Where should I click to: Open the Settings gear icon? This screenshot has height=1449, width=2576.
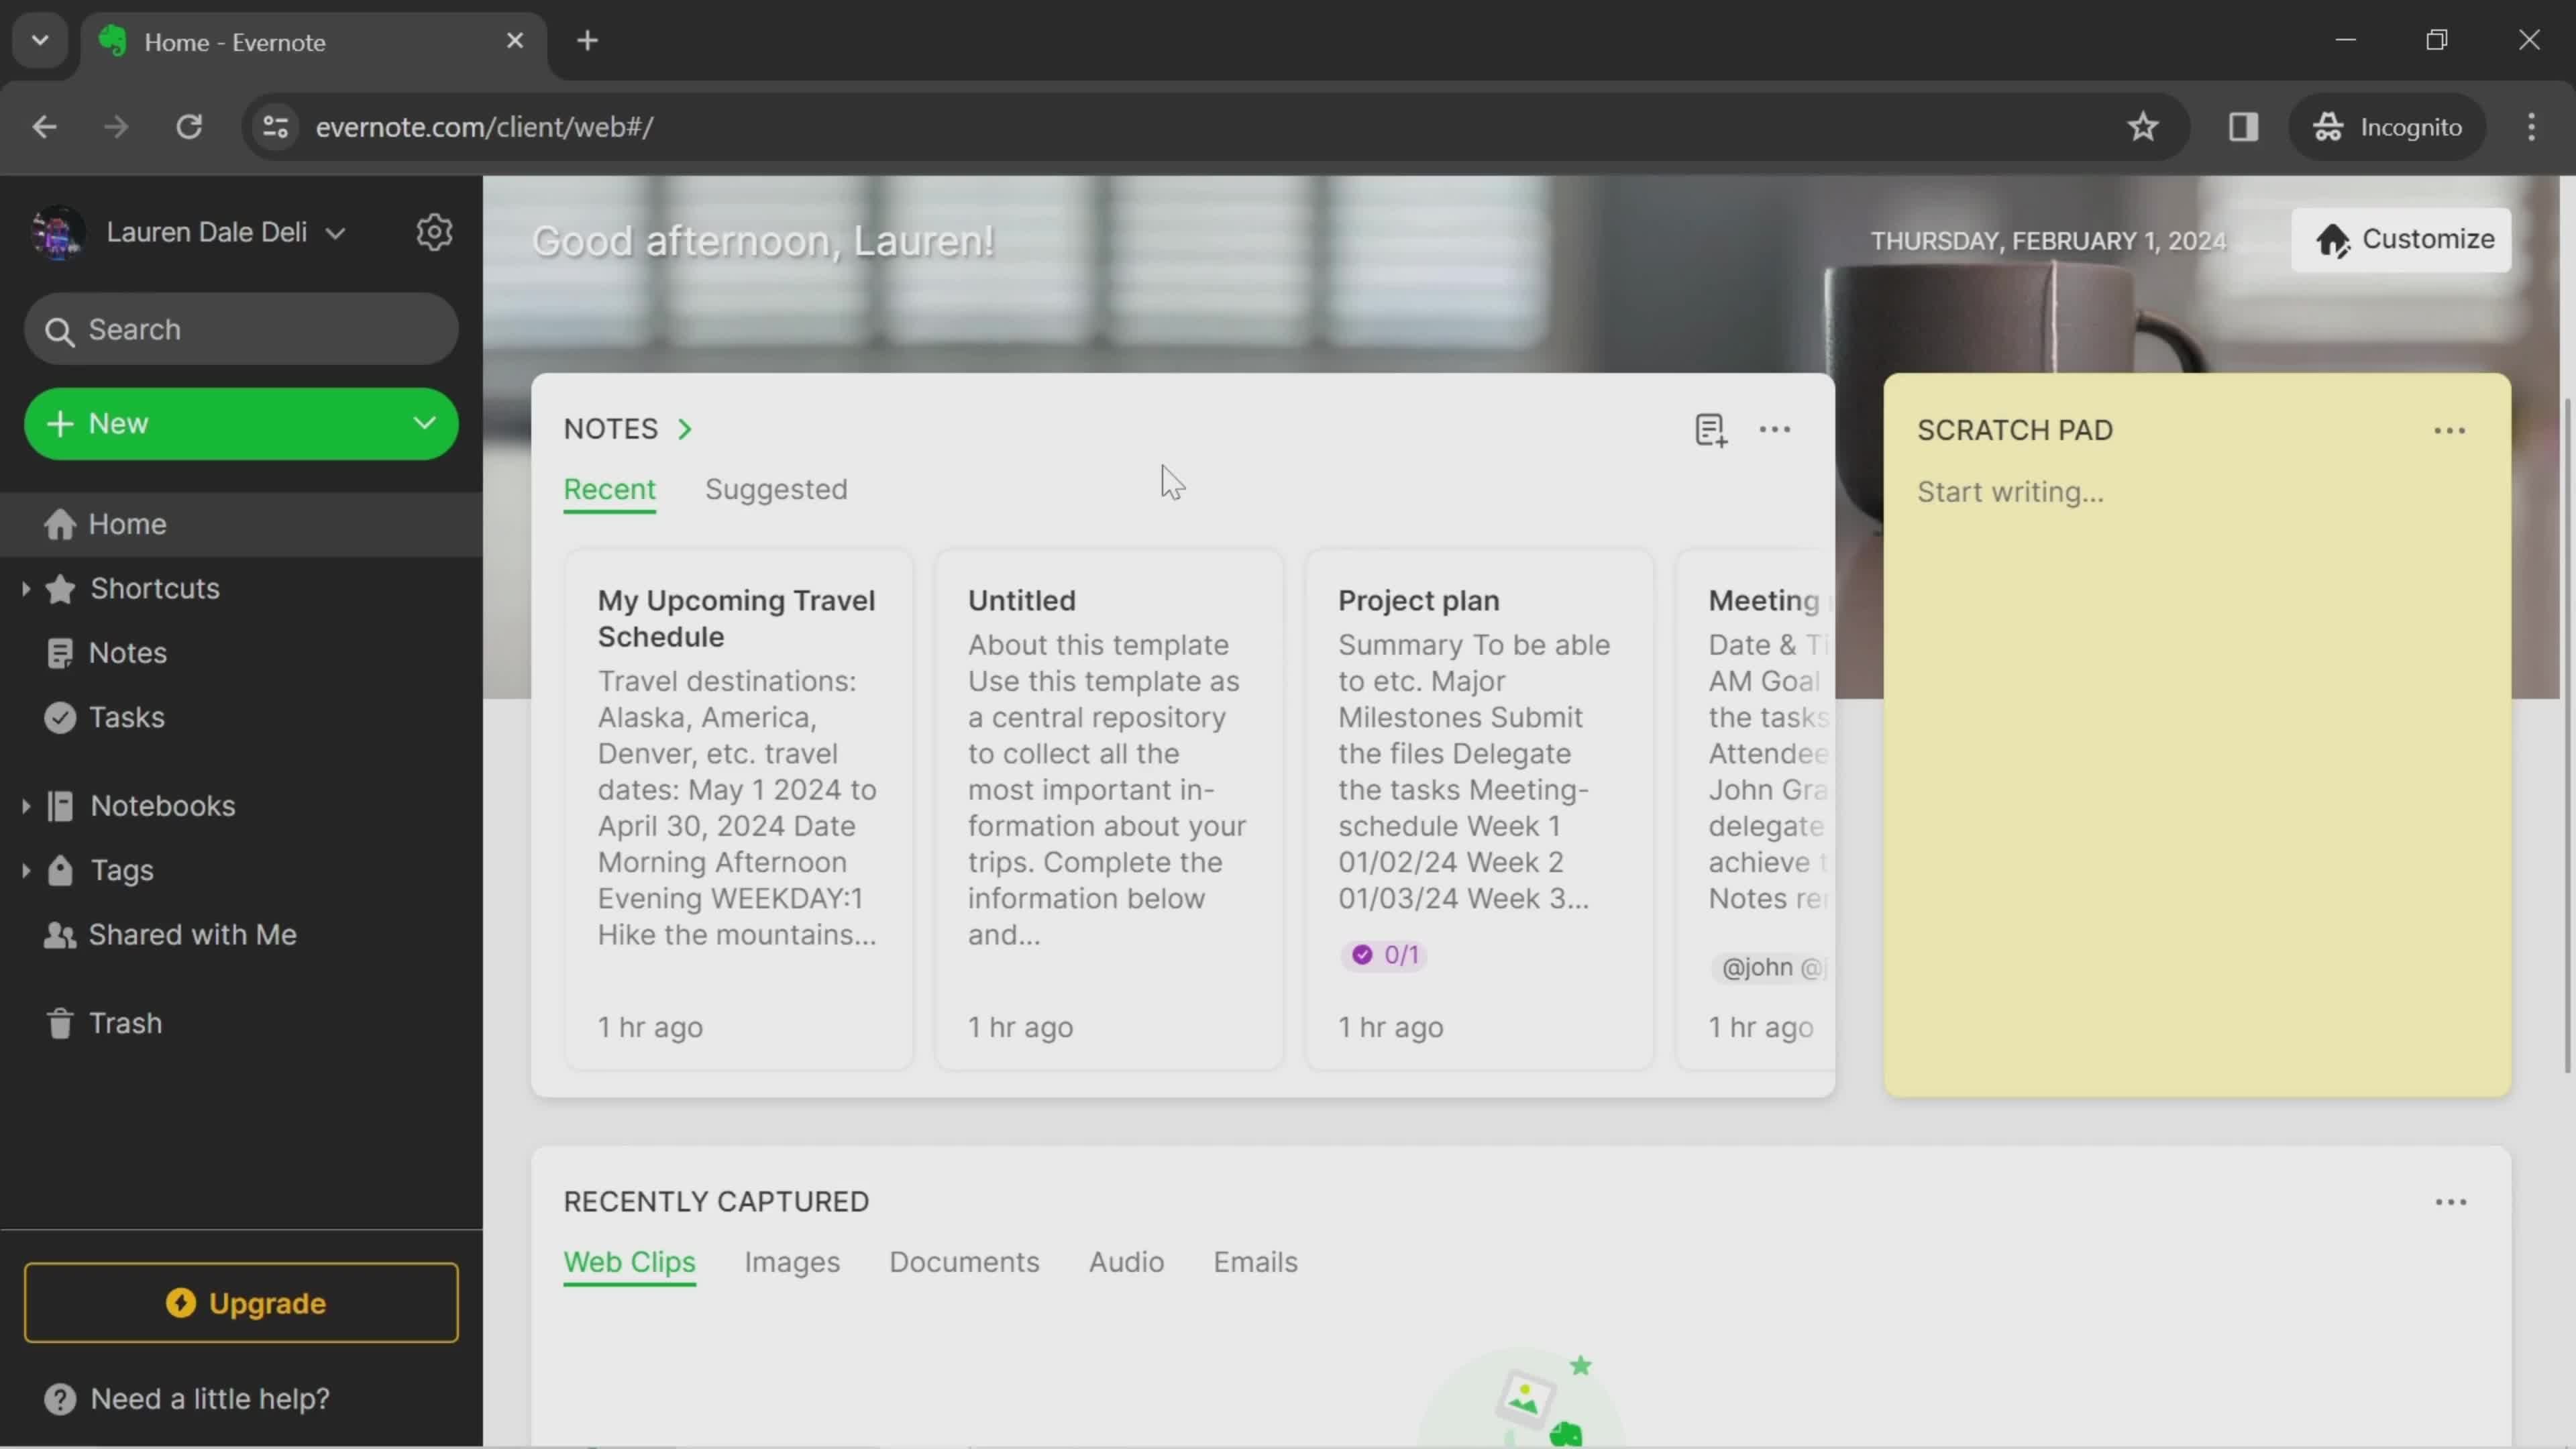tap(435, 231)
